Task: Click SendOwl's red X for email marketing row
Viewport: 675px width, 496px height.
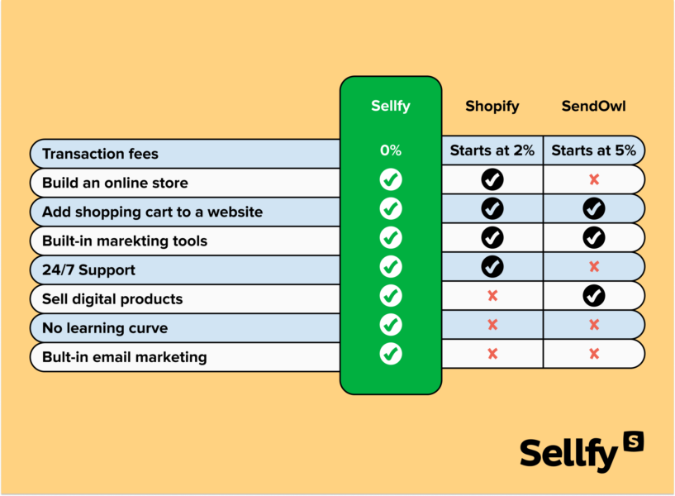Action: 593,354
